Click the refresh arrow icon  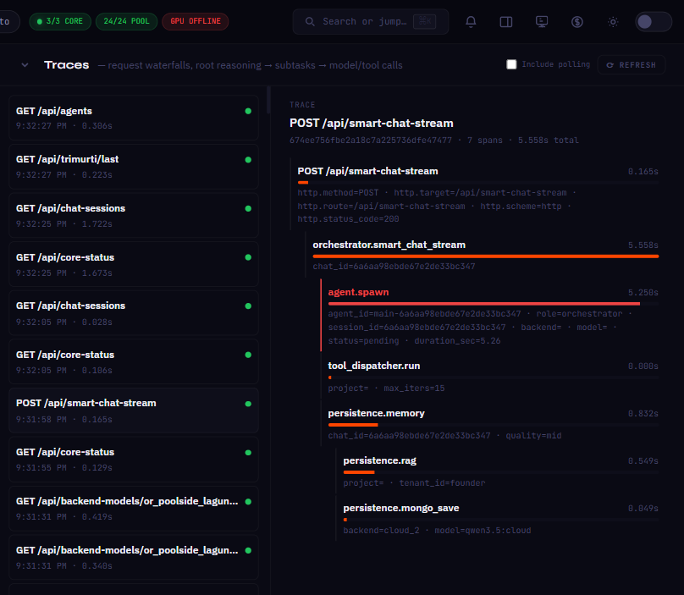[x=610, y=65]
